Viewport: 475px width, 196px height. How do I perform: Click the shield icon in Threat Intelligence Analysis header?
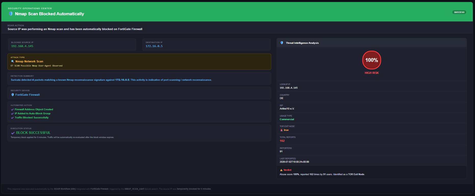click(x=282, y=43)
